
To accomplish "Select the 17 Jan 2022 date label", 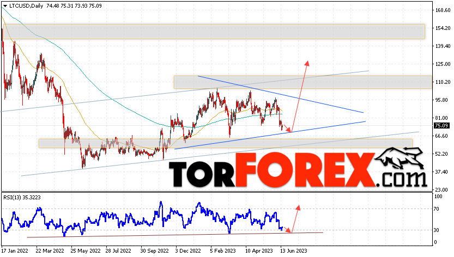I will (x=15, y=250).
